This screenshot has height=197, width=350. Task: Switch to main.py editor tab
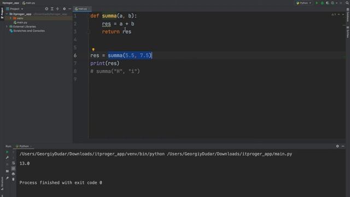(82, 9)
